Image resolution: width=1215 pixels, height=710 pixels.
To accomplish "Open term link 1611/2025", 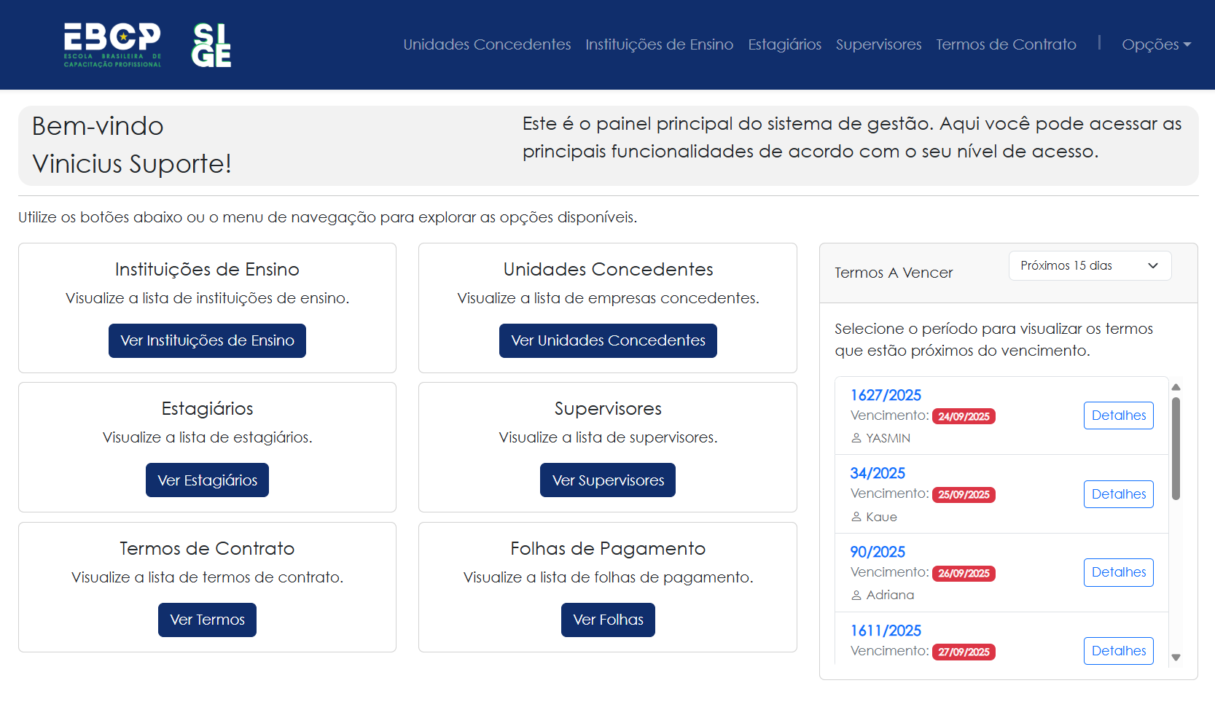I will (x=886, y=631).
